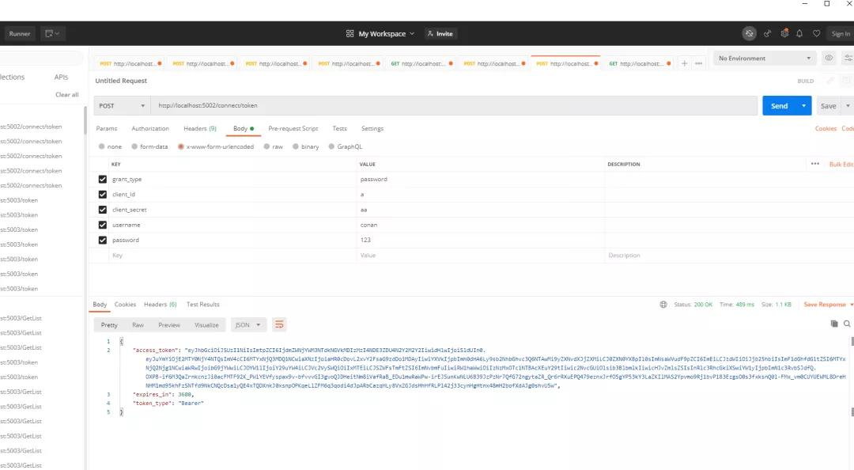Open the Test Results response tab
The image size is (854, 470).
coord(202,305)
